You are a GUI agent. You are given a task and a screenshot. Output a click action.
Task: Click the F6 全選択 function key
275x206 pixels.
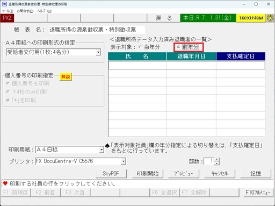click(x=164, y=193)
